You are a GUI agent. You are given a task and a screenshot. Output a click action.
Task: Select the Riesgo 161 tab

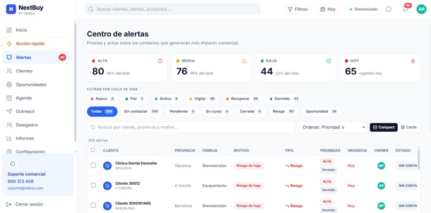tap(284, 111)
